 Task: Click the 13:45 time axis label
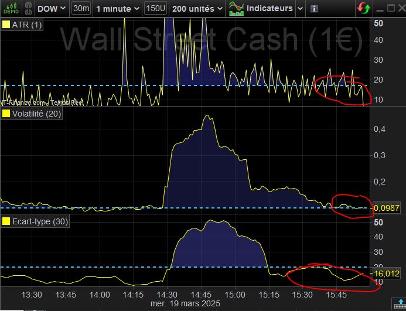(x=66, y=295)
